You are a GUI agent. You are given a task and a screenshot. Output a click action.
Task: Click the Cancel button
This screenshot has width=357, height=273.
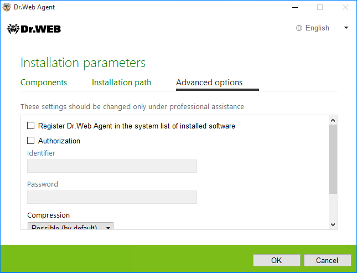(x=328, y=260)
